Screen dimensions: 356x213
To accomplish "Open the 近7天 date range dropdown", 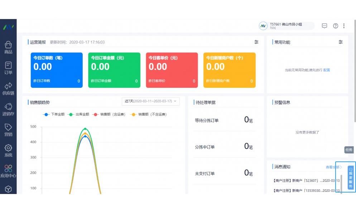I will 150,101.
